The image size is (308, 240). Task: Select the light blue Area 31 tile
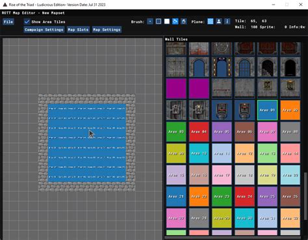pos(267,218)
